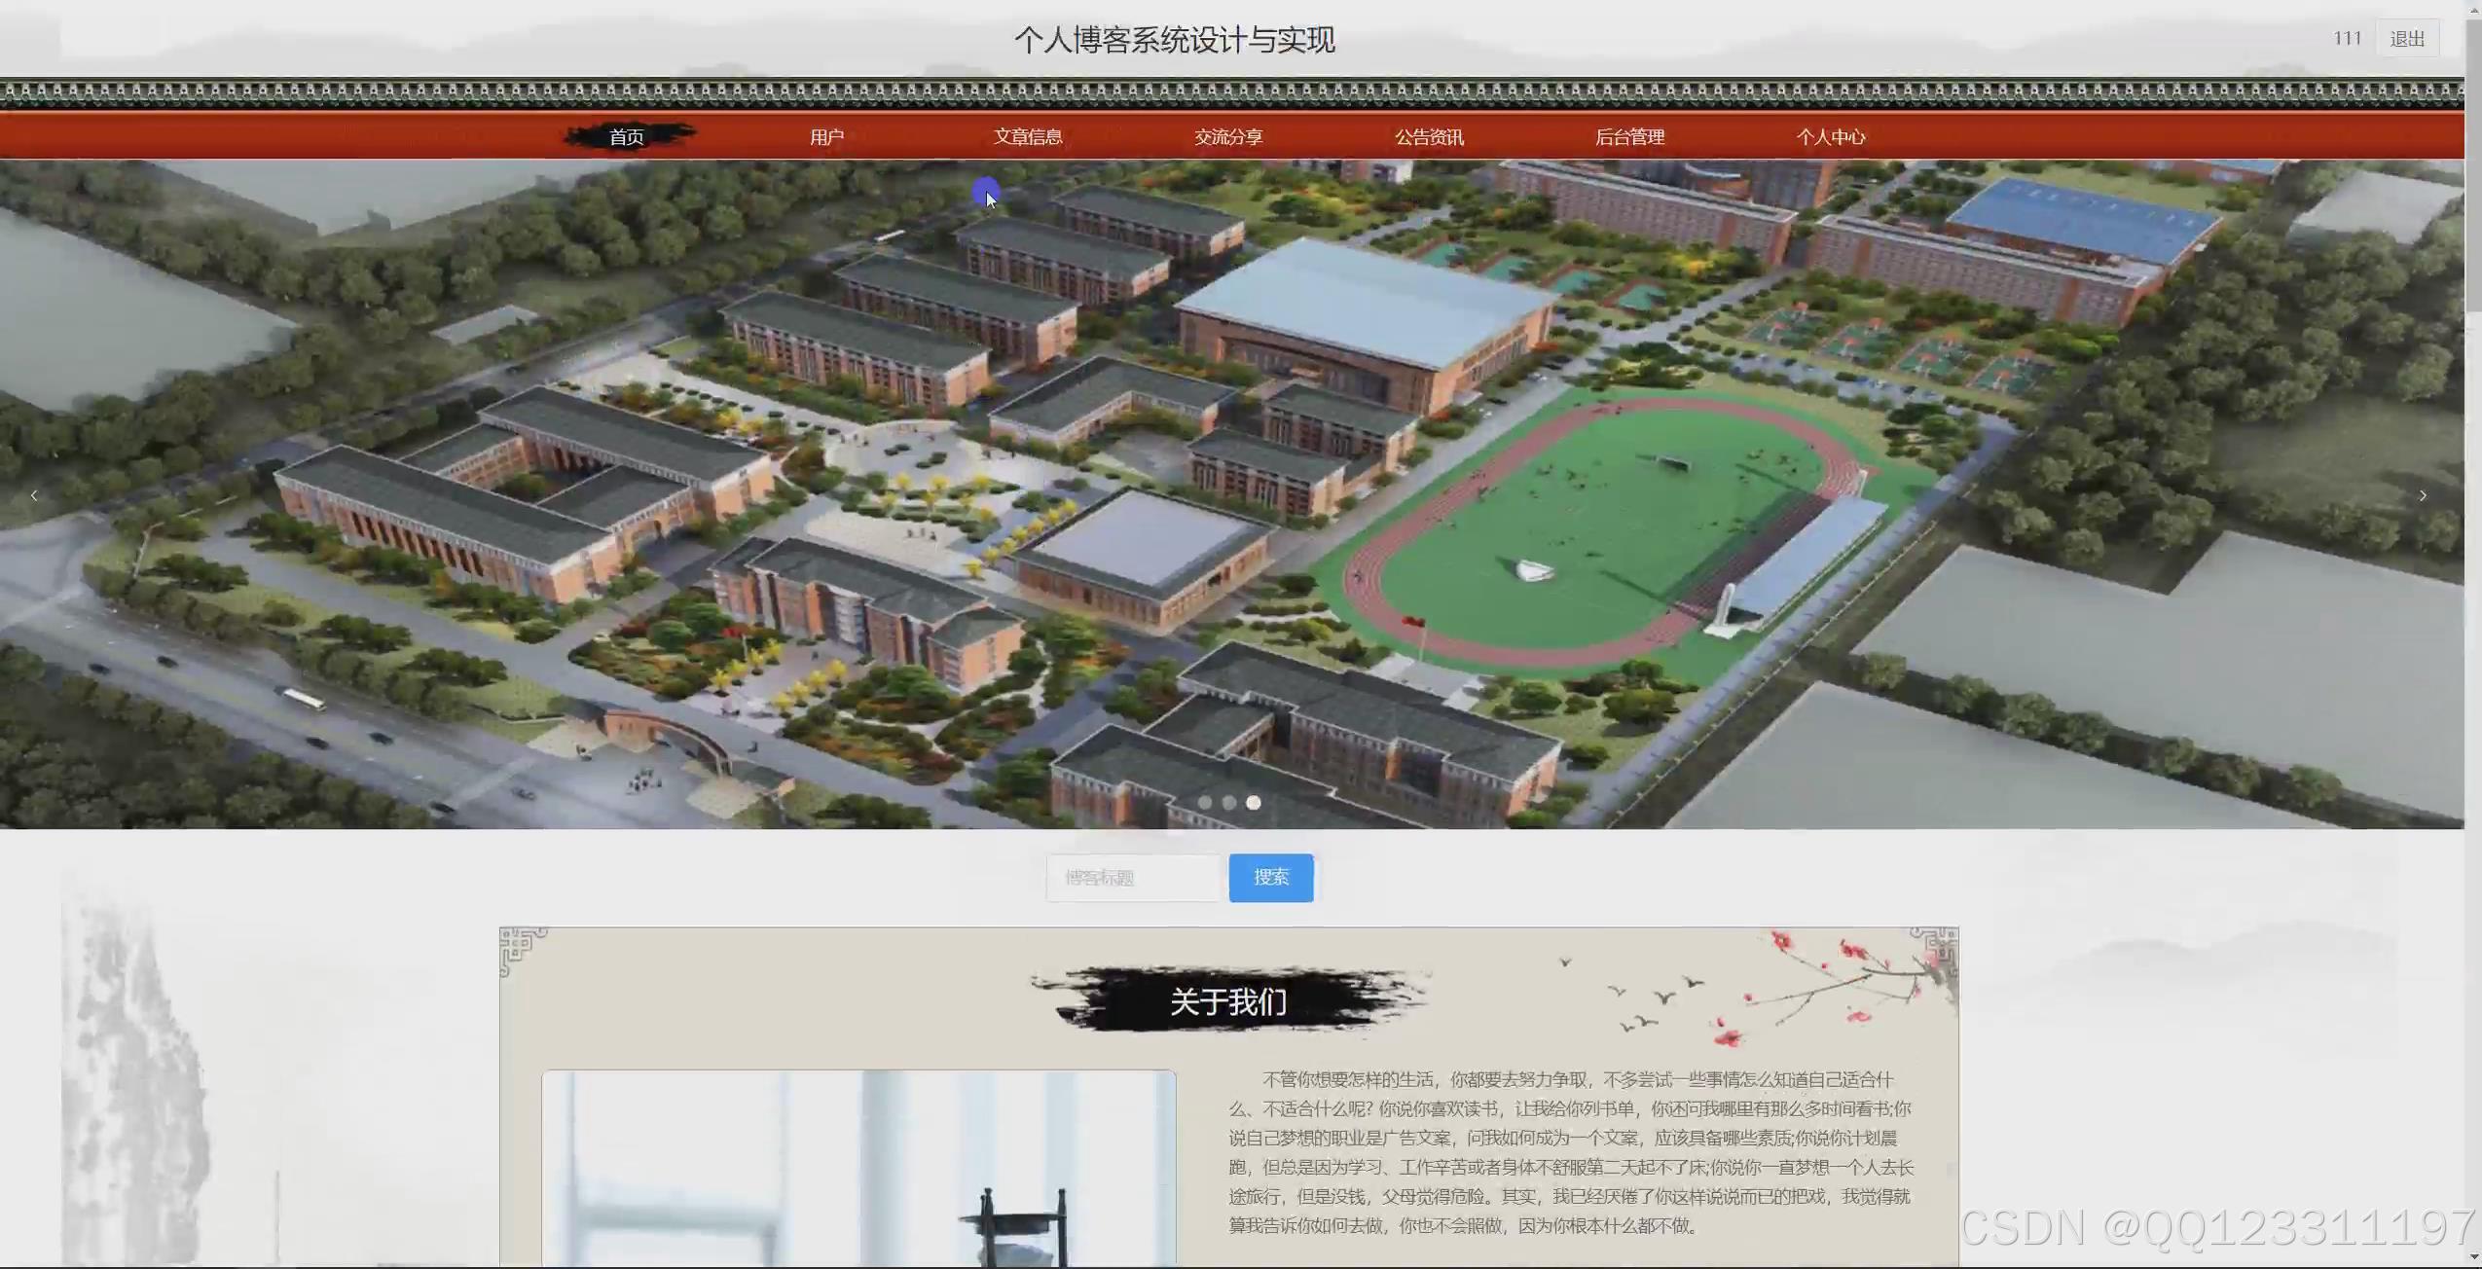Select the second carousel indicator dot
This screenshot has width=2482, height=1269.
pos(1229,803)
